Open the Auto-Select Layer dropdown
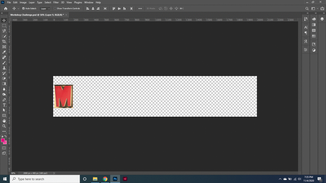 coord(45,9)
